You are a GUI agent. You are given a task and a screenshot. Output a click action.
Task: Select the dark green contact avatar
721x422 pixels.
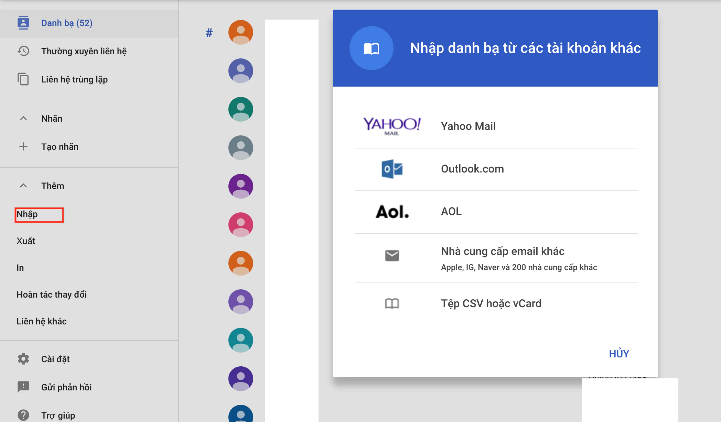click(x=241, y=109)
